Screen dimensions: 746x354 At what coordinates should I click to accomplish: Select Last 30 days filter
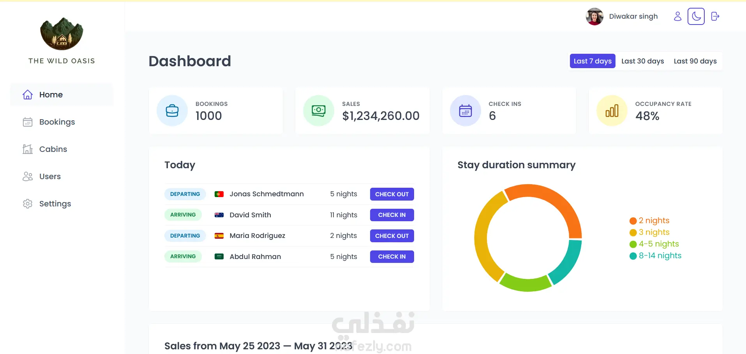(643, 61)
